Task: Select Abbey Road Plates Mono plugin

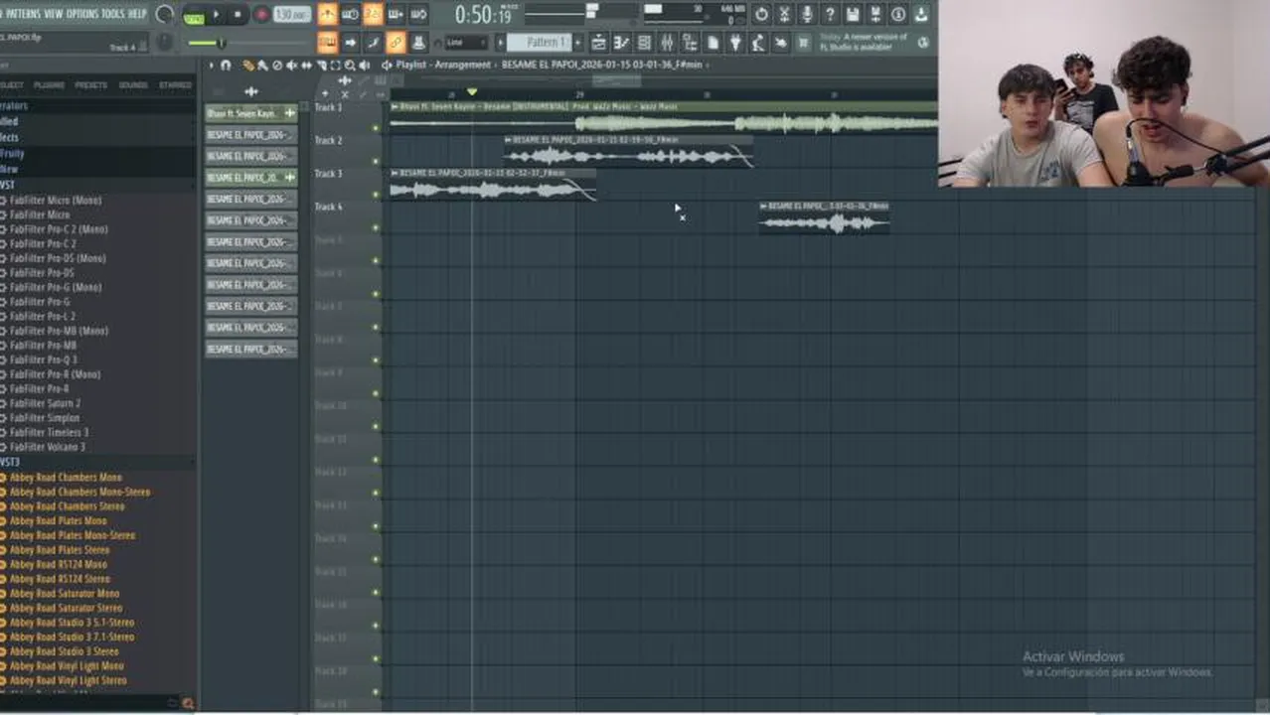Action: [58, 520]
